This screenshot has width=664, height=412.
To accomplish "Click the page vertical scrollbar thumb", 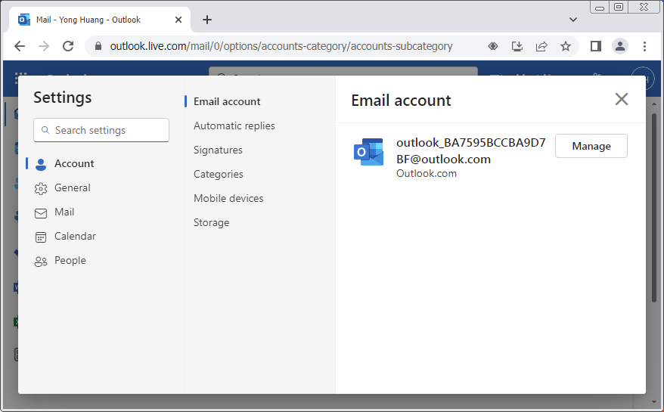I will (x=654, y=207).
